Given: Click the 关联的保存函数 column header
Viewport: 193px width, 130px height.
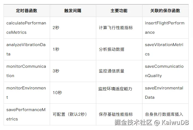Looking at the screenshot, I should tap(165, 11).
